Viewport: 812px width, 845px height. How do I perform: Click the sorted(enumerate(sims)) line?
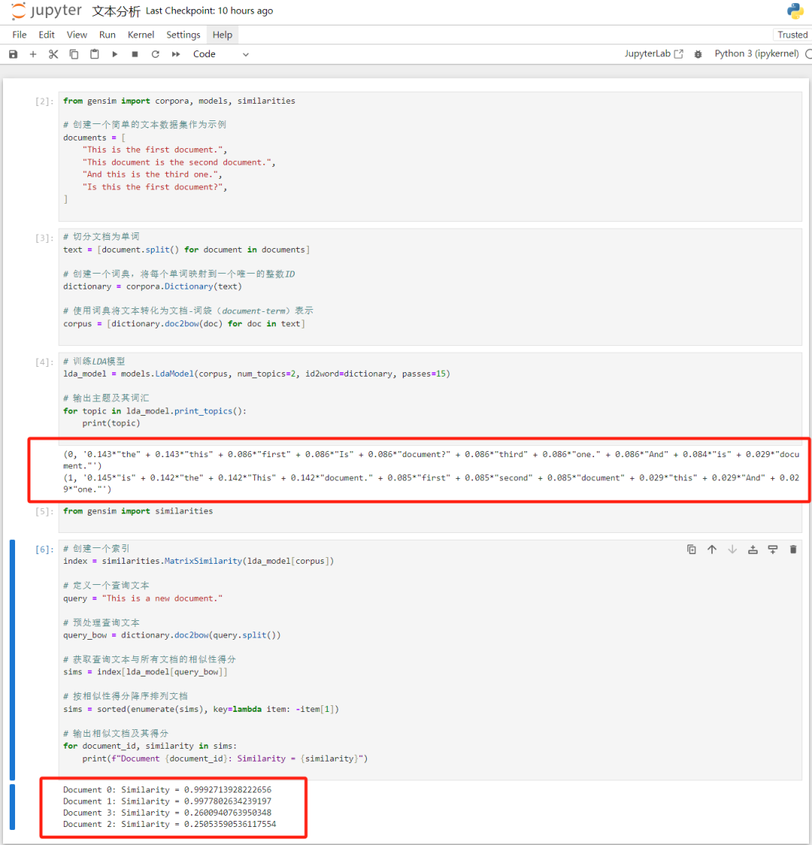coord(201,709)
